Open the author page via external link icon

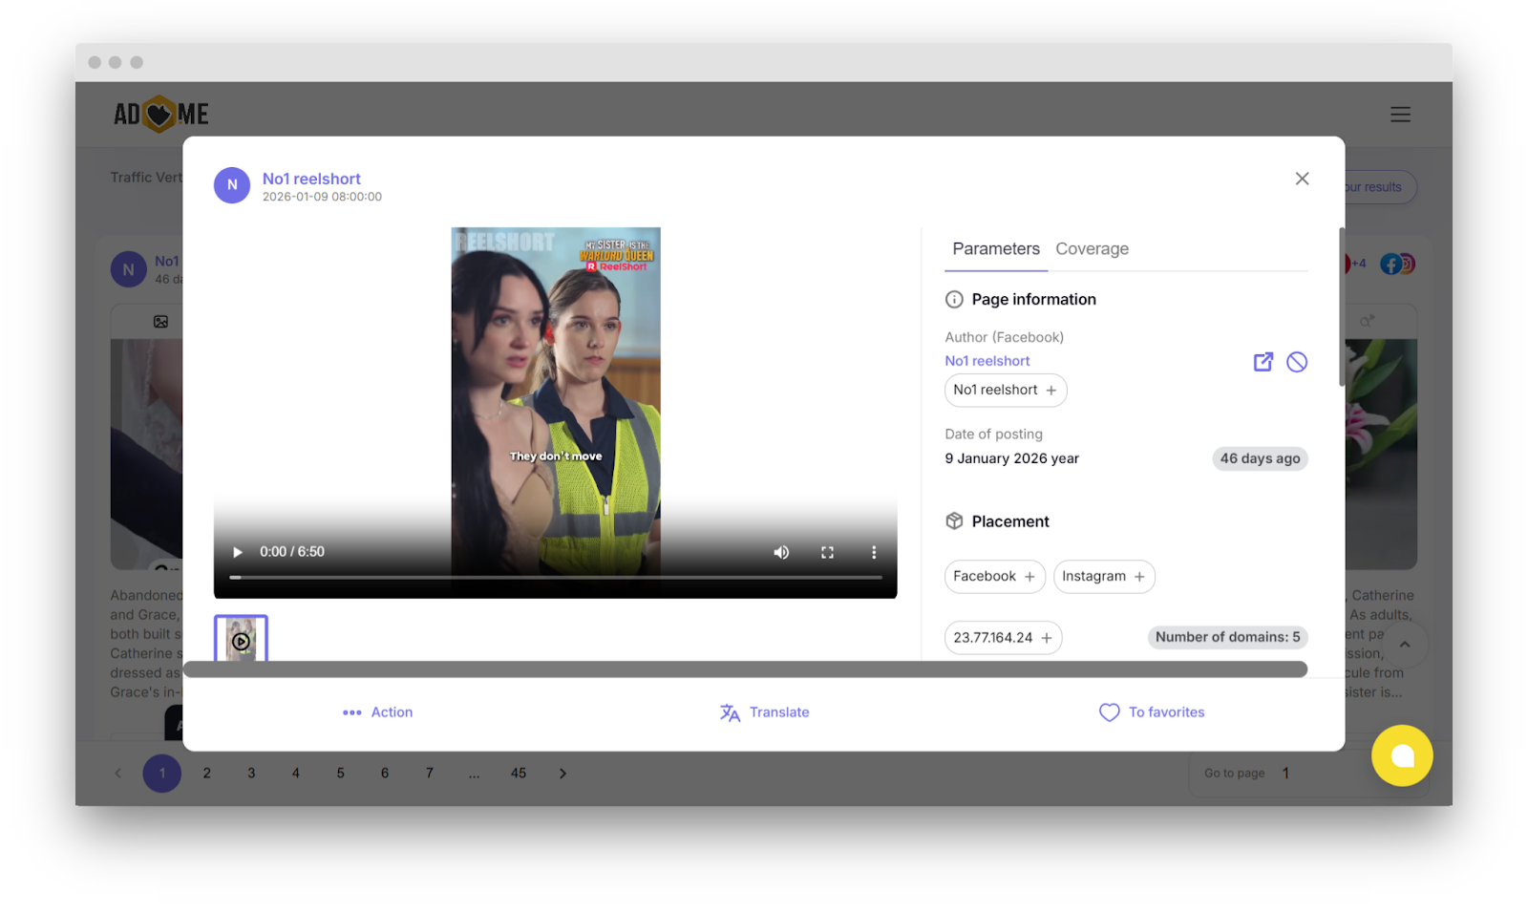(1263, 362)
